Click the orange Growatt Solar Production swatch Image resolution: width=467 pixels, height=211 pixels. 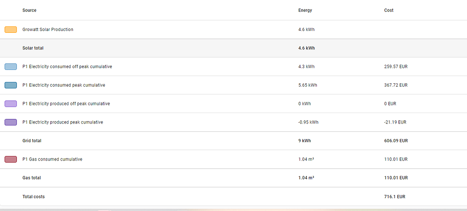click(10, 30)
